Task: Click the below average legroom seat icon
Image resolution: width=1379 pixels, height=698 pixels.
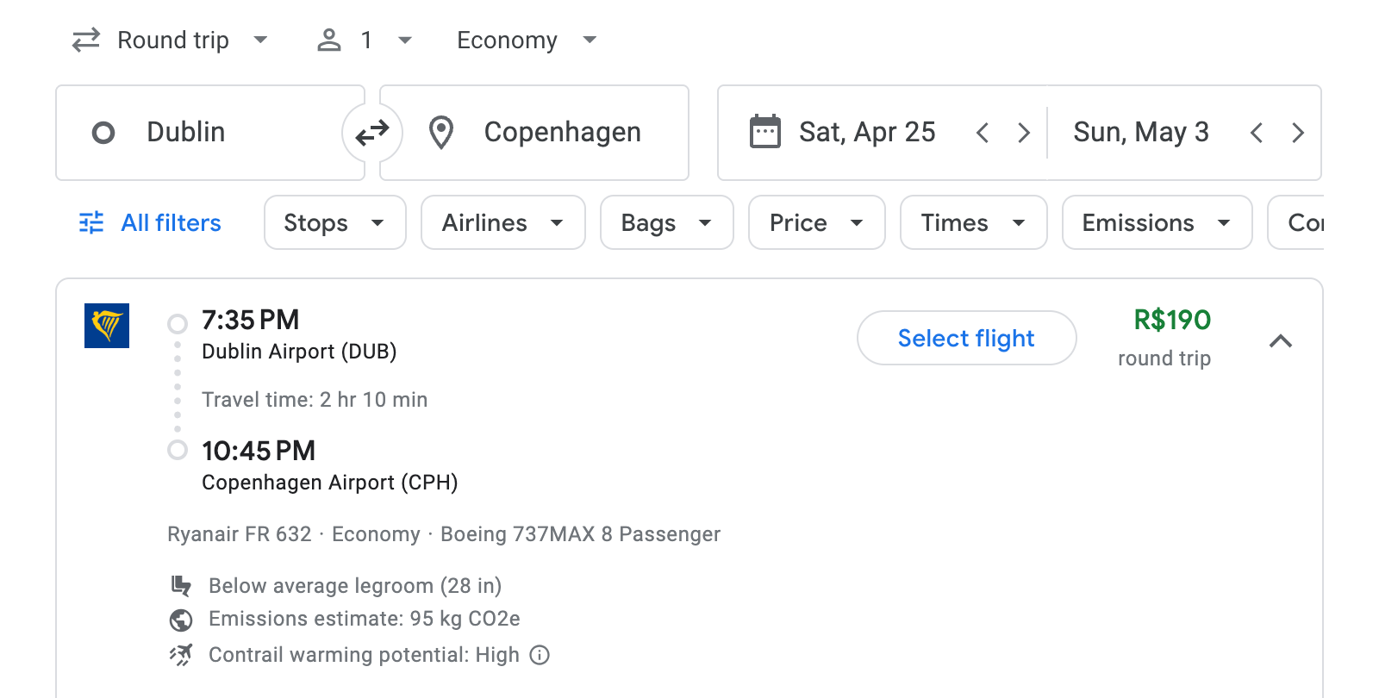Action: (181, 585)
